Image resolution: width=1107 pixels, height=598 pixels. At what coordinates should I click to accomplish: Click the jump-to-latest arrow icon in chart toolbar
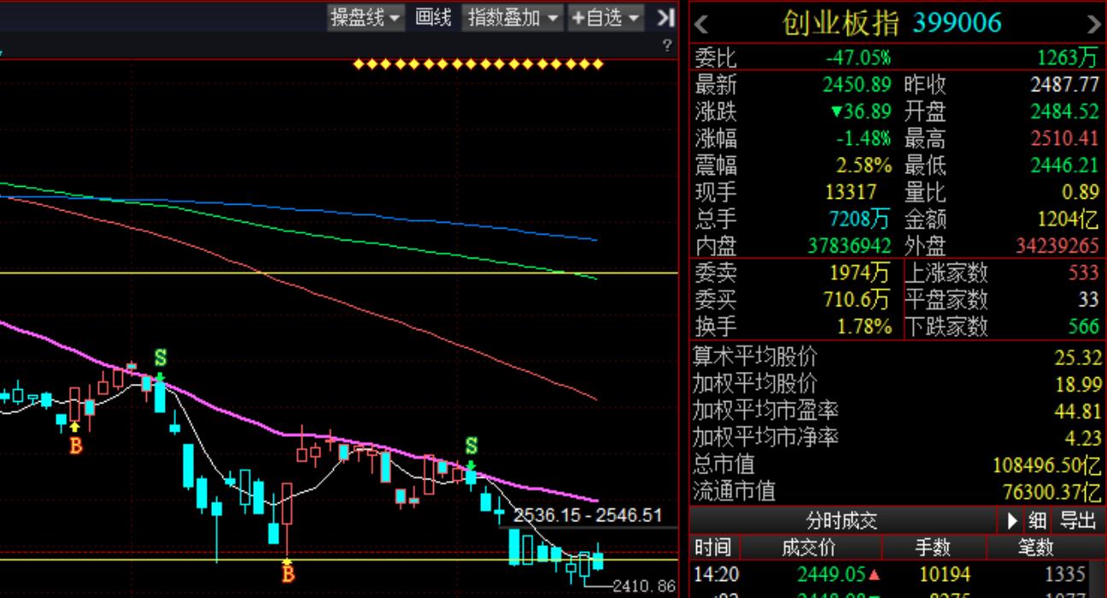tap(665, 18)
